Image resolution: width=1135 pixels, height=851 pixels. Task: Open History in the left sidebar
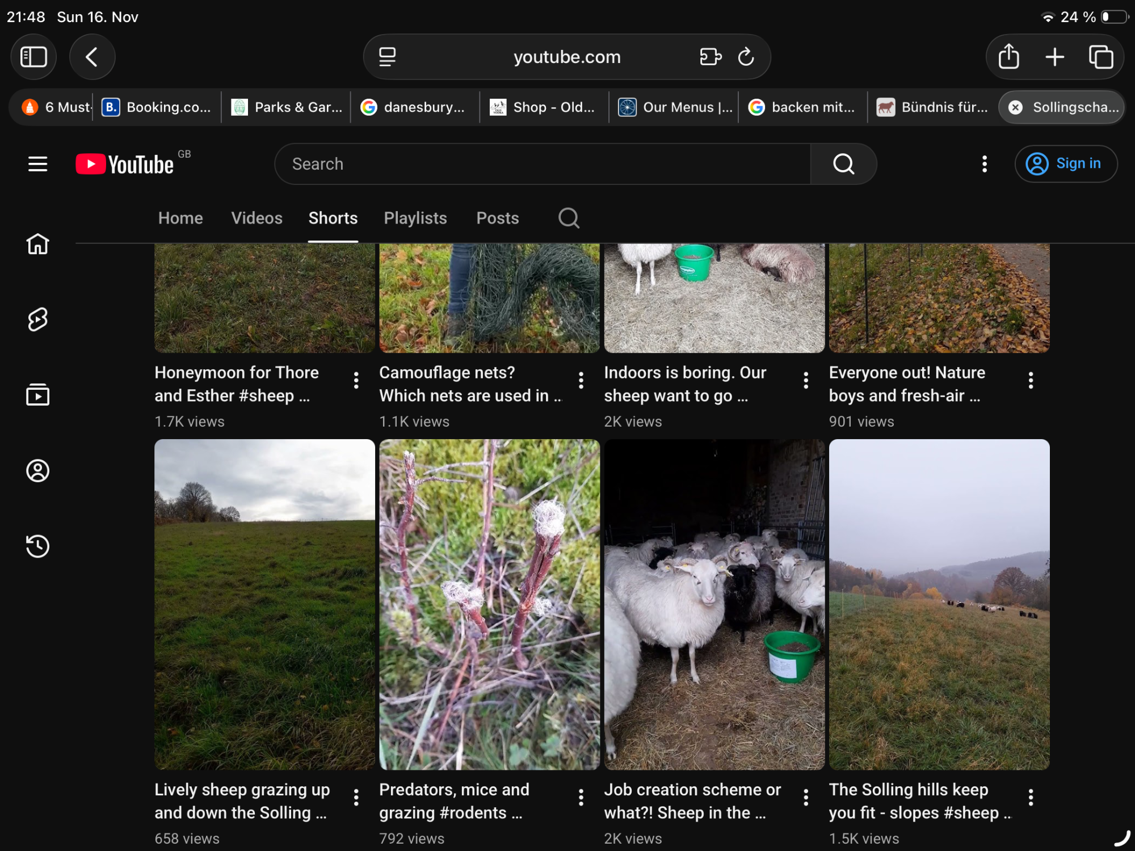pyautogui.click(x=37, y=546)
